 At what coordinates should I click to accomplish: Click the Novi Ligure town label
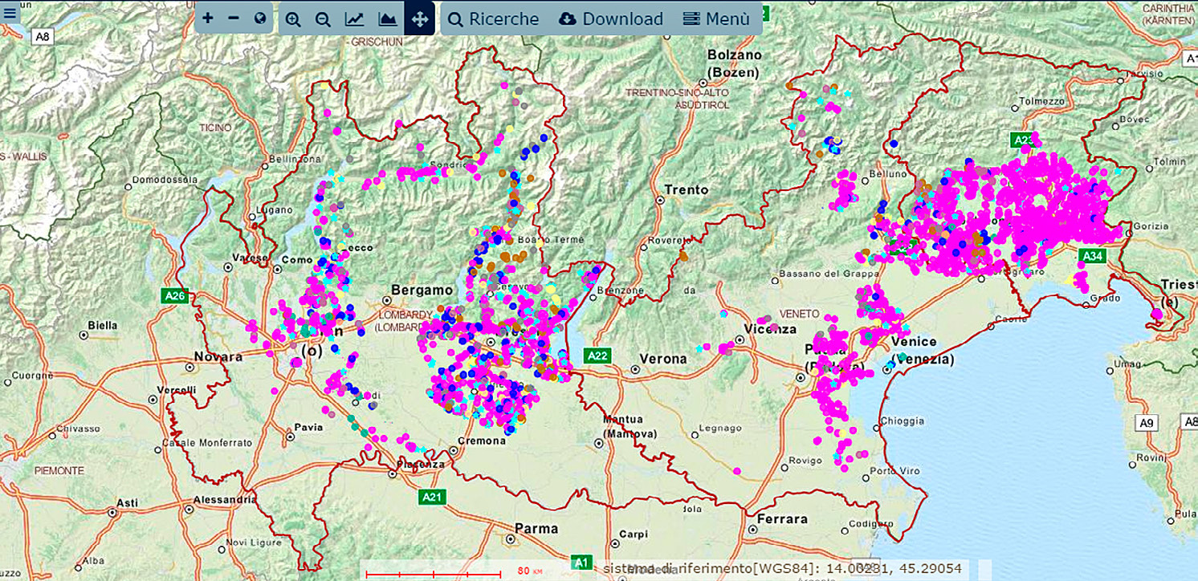pyautogui.click(x=255, y=543)
